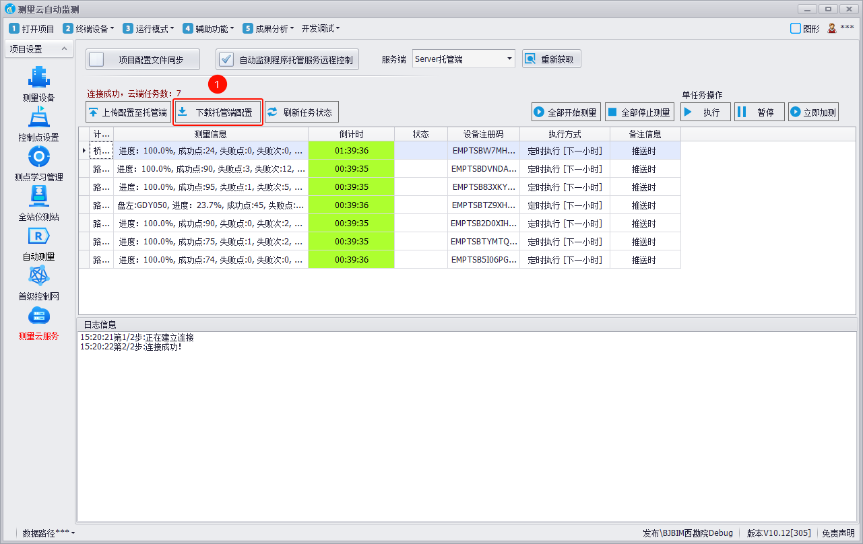This screenshot has height=544, width=863.
Task: Open the 终端设备 menu
Action: [x=90, y=28]
